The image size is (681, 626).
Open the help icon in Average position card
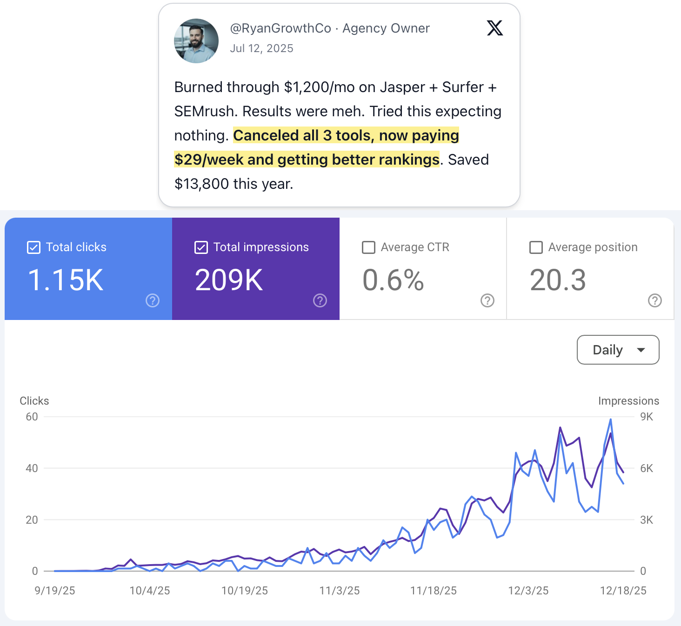tap(655, 300)
